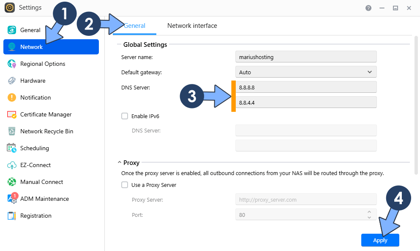Decrease the proxy port value

369,218
